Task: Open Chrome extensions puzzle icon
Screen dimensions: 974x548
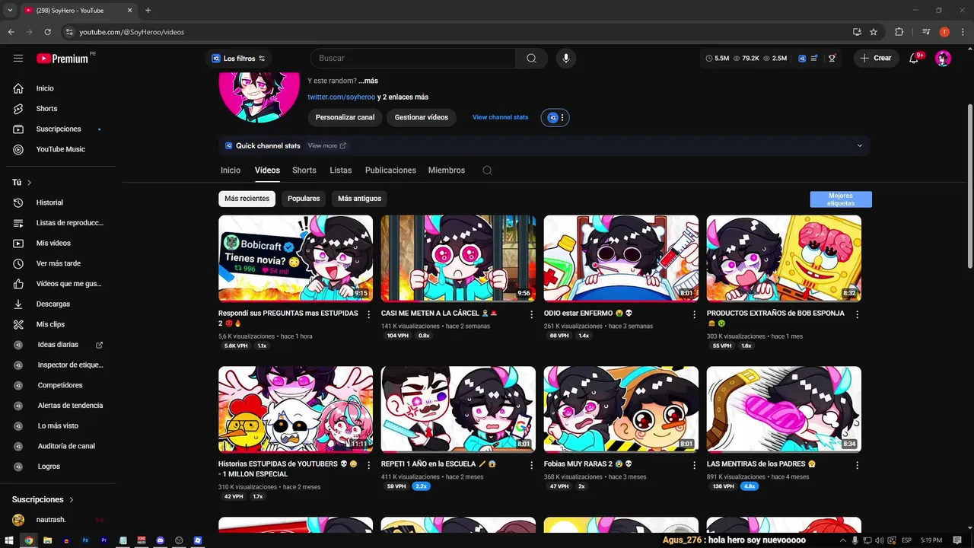Action: (x=899, y=32)
